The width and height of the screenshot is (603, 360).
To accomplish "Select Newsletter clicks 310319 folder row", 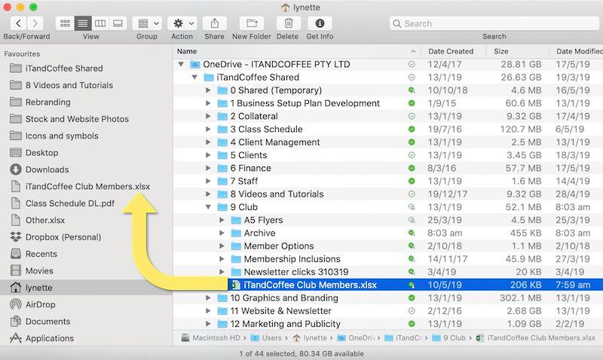I will (388, 272).
